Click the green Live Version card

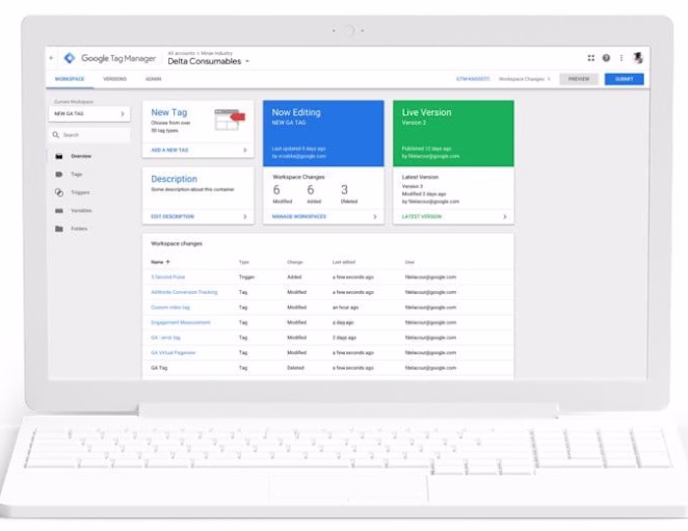pos(453,134)
